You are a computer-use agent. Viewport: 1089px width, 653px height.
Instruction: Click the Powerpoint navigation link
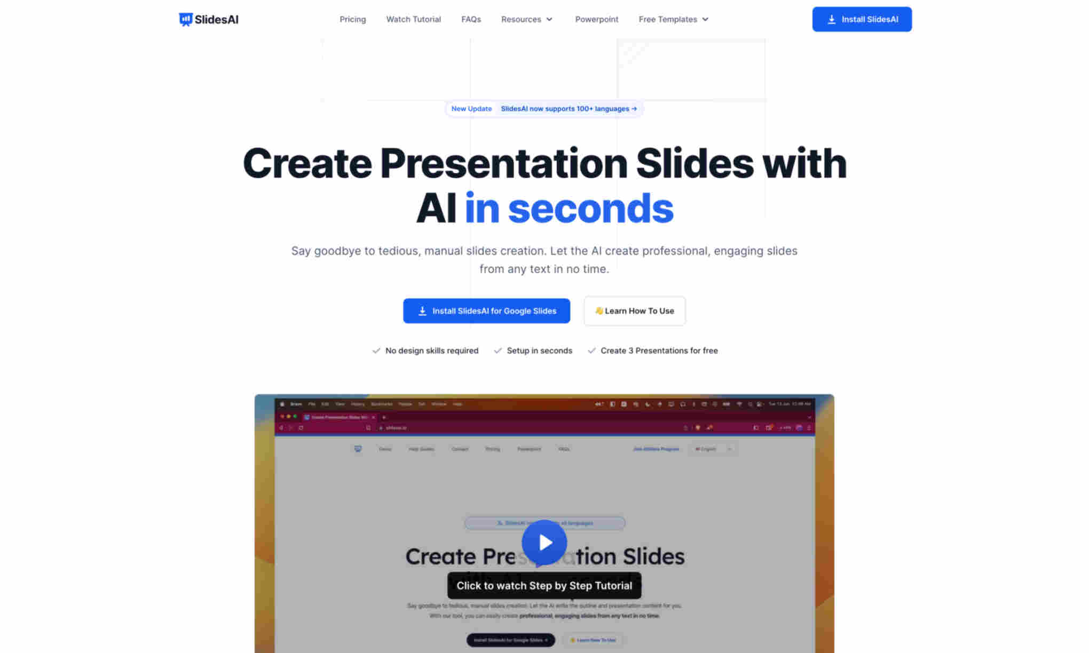(597, 19)
